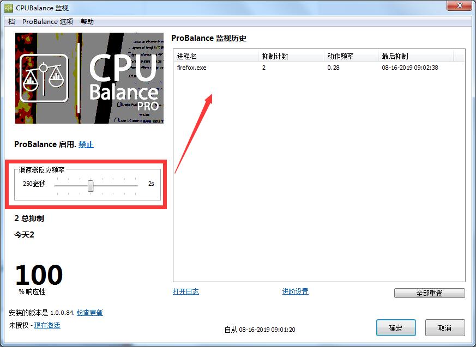Click the 检查更新 link
This screenshot has height=347, width=476.
[x=90, y=313]
